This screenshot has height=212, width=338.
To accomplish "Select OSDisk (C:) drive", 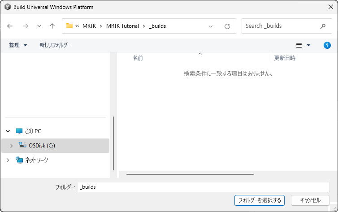I will click(56, 146).
